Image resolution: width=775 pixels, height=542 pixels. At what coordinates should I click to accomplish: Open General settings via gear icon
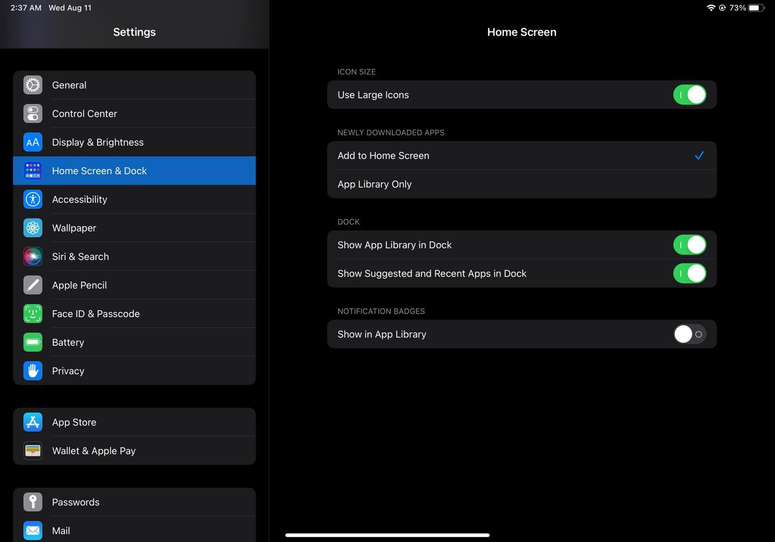tap(33, 85)
